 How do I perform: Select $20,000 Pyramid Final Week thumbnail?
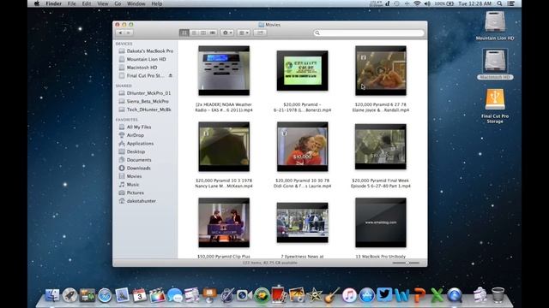381,146
